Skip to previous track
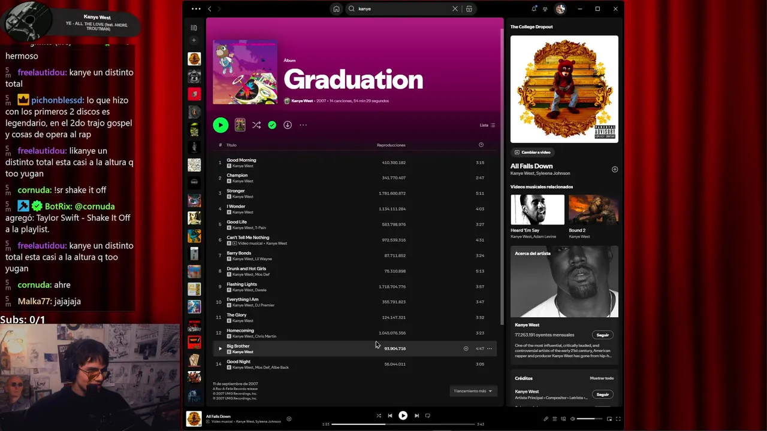This screenshot has width=767, height=431. pyautogui.click(x=389, y=415)
